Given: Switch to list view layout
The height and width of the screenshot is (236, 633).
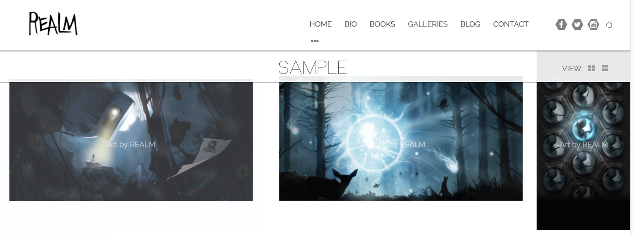Looking at the screenshot, I should pos(605,68).
